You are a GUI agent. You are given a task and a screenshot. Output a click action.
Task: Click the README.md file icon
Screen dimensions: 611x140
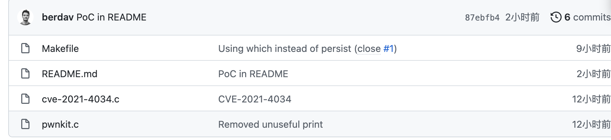[25, 74]
